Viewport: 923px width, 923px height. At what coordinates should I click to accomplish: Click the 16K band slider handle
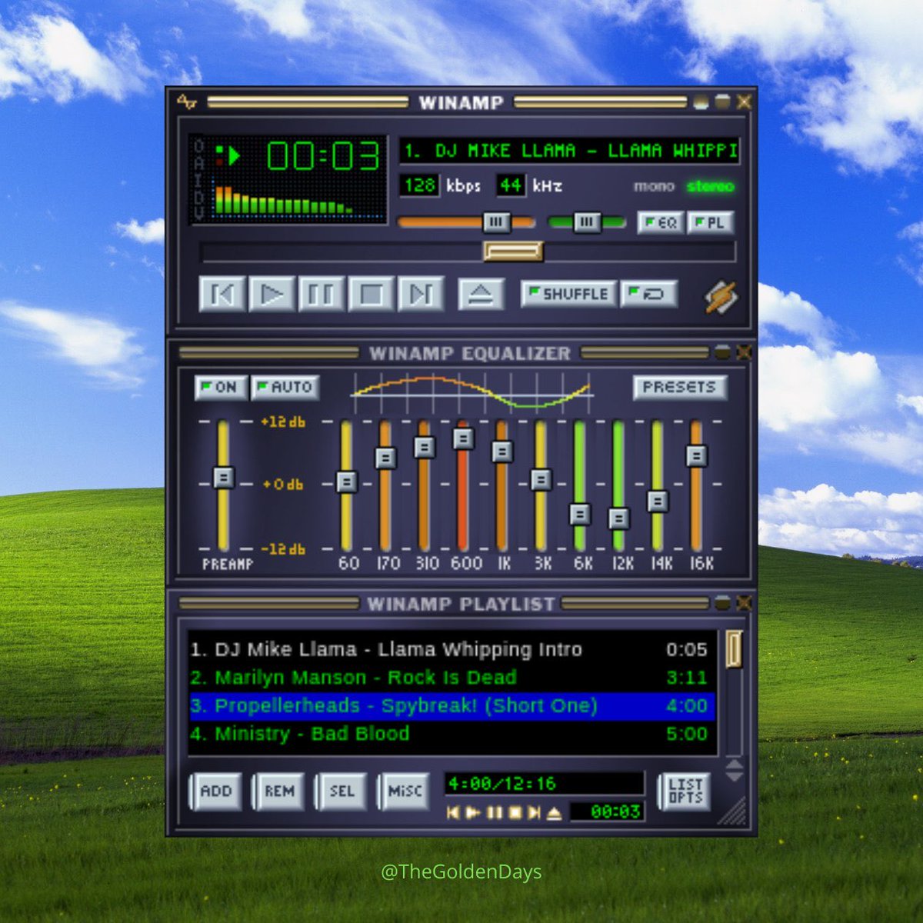point(697,456)
